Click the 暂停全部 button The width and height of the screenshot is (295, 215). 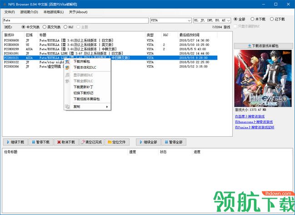pos(174,142)
